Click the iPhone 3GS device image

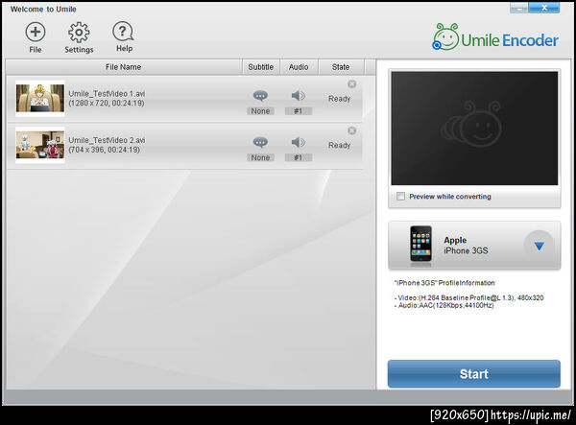(x=420, y=245)
